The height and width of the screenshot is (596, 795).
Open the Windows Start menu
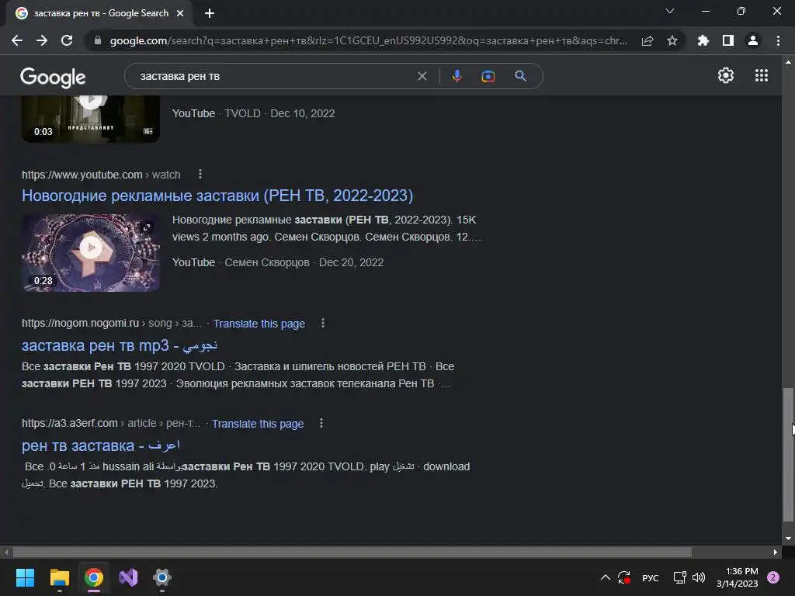coord(25,577)
